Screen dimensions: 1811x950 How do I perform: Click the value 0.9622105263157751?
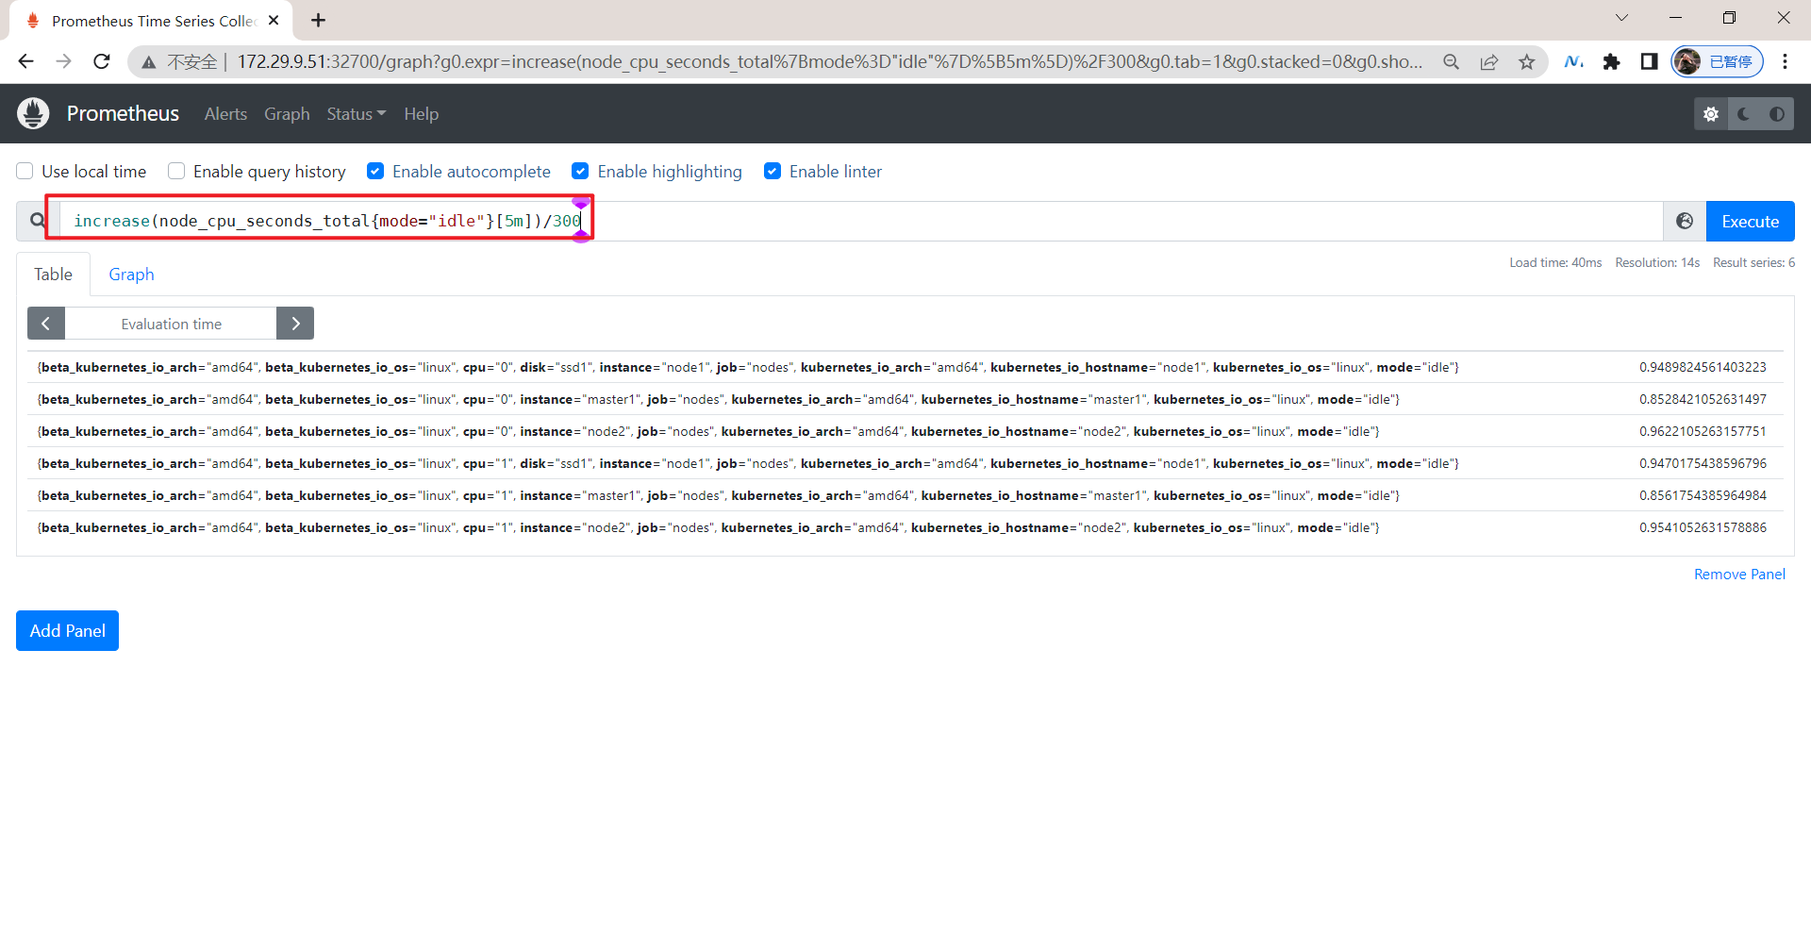[1703, 431]
